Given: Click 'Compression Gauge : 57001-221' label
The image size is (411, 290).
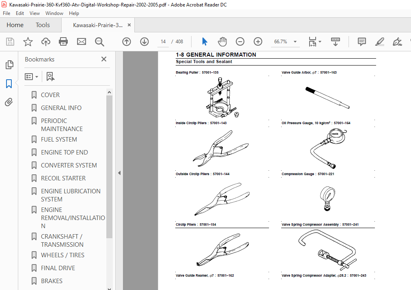Looking at the screenshot, I should pyautogui.click(x=308, y=174).
